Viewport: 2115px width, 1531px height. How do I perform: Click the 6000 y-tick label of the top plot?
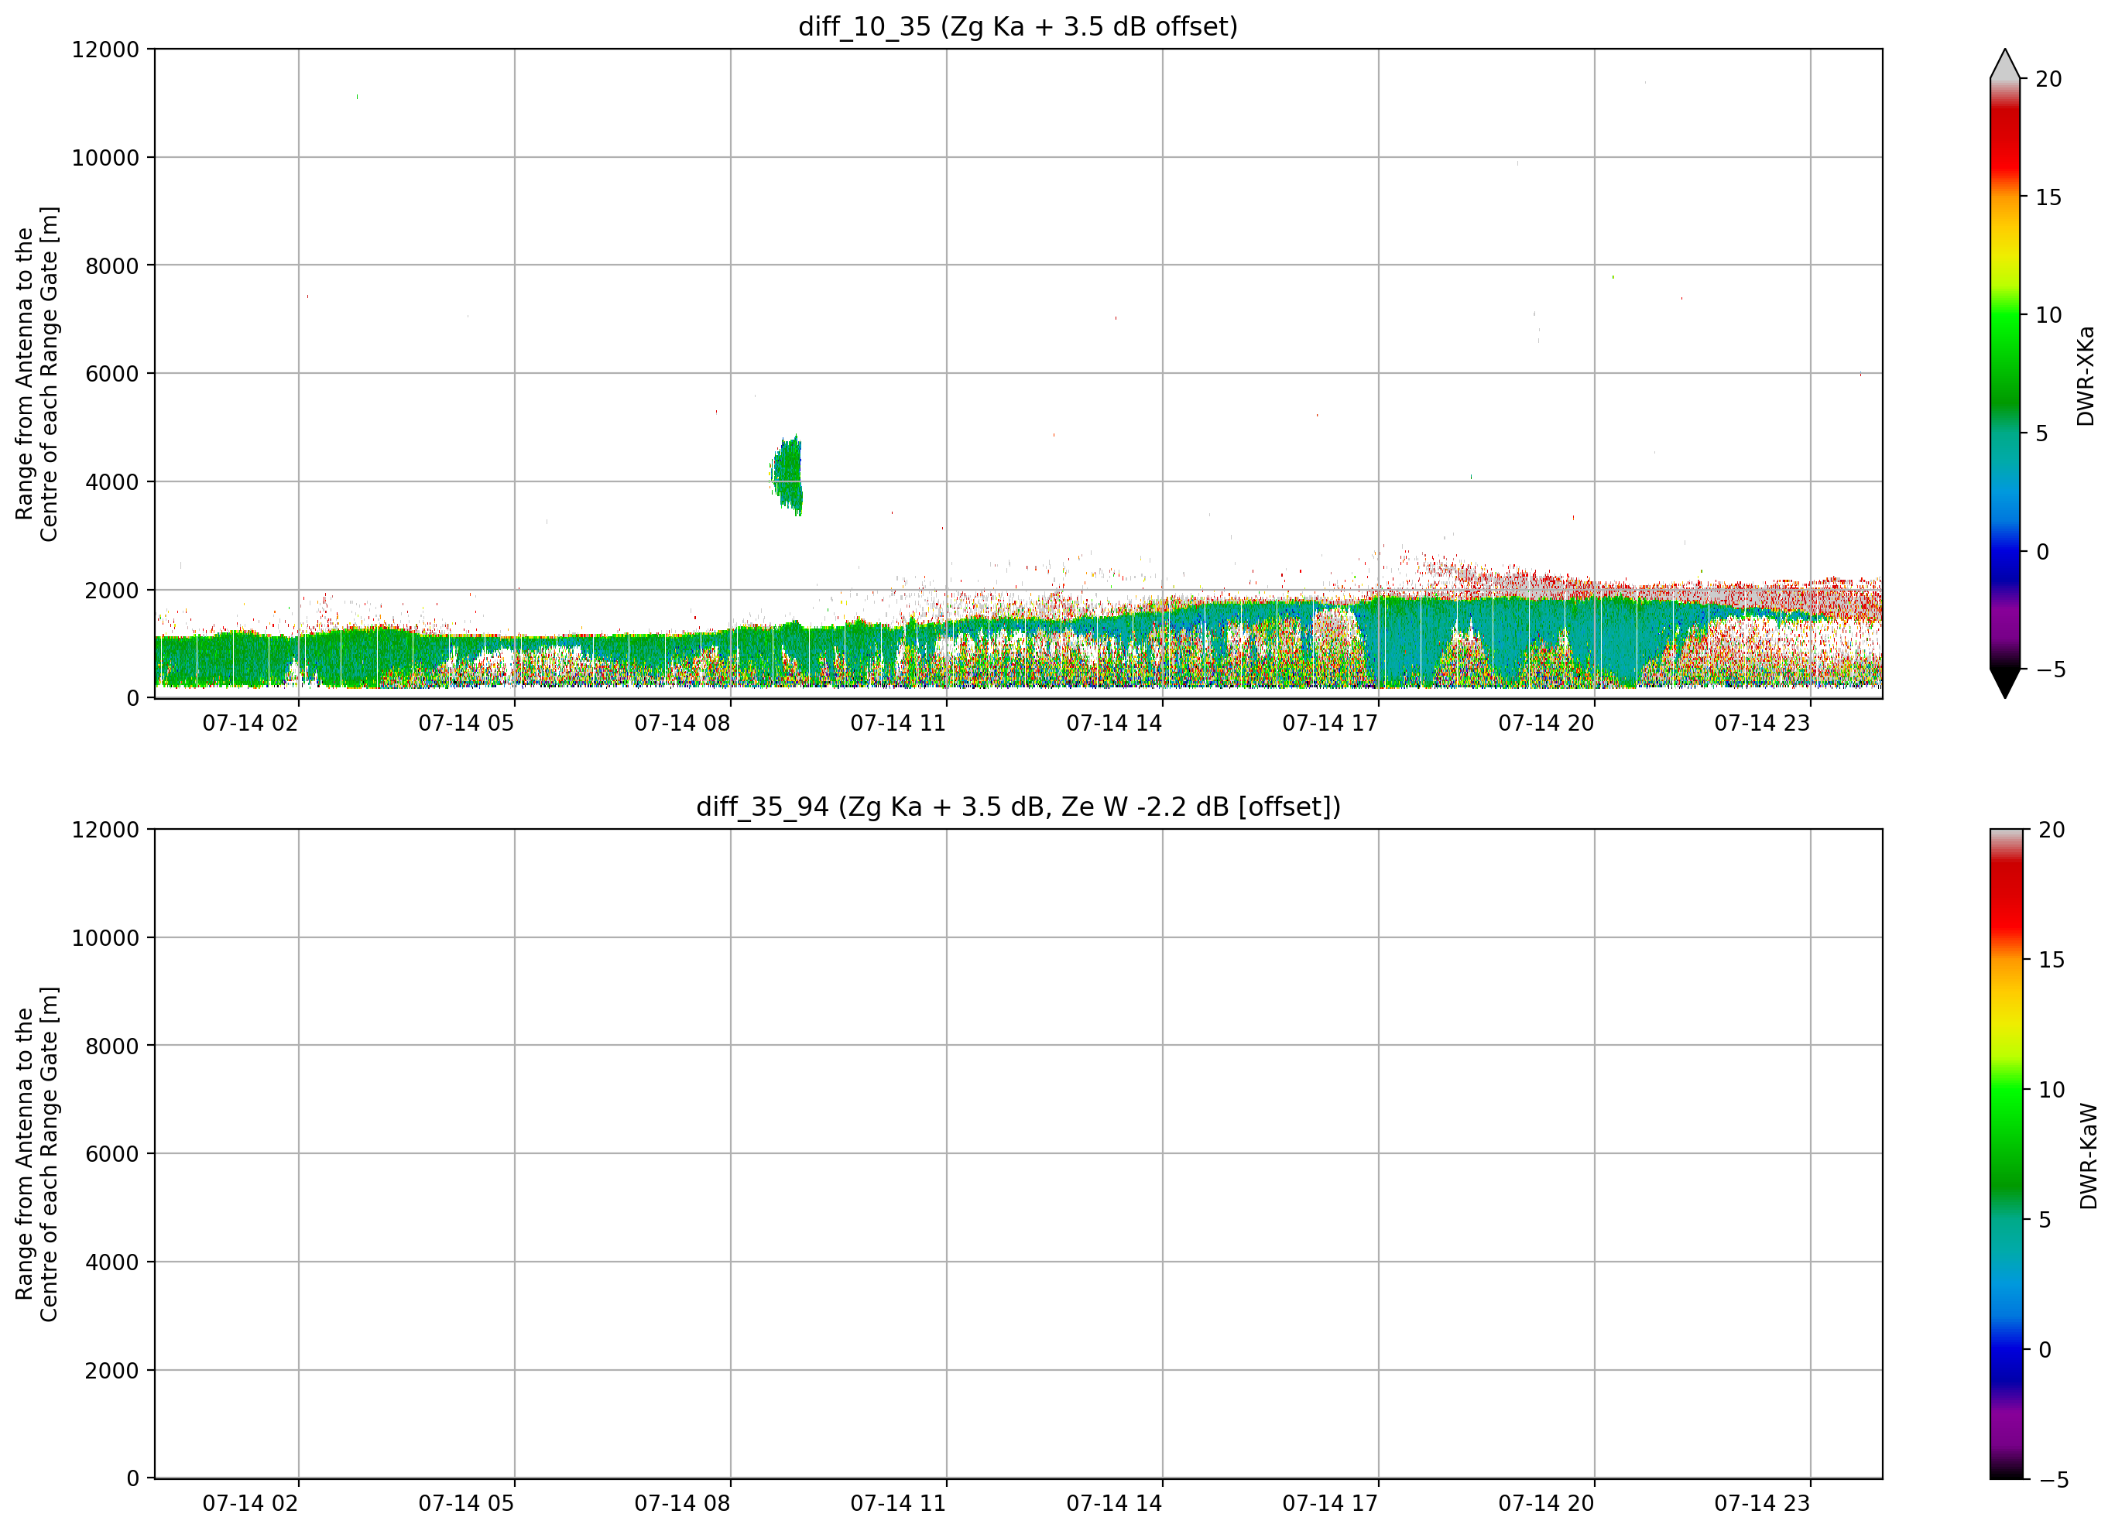(112, 374)
